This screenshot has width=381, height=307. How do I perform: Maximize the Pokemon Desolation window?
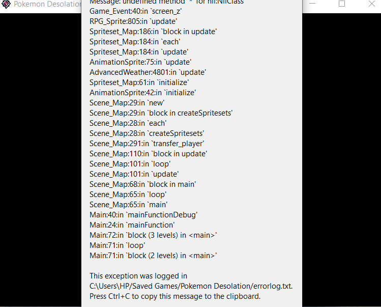[x=342, y=4]
